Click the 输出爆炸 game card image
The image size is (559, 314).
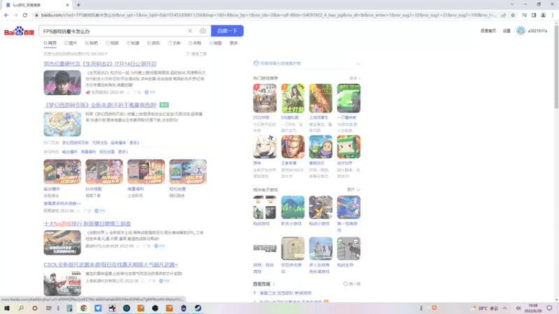[x=62, y=172]
